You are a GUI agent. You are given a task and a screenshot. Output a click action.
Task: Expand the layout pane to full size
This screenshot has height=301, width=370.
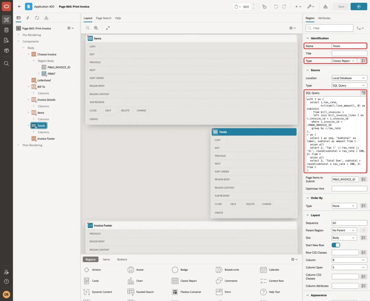click(108, 28)
